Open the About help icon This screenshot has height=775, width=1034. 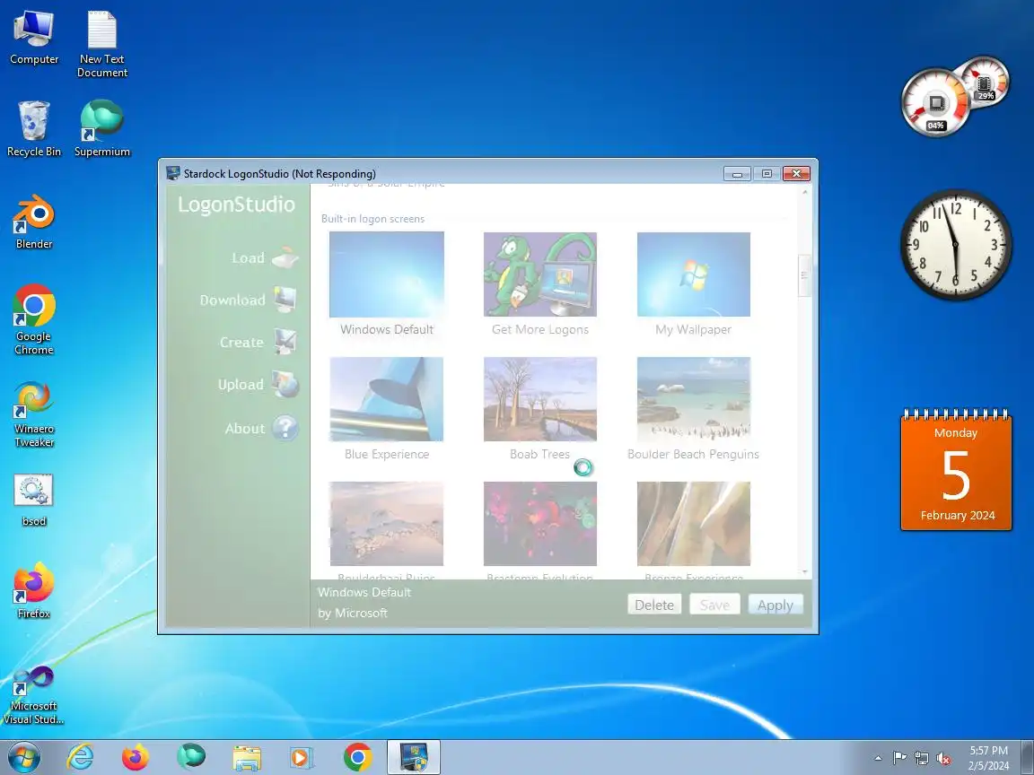(285, 429)
